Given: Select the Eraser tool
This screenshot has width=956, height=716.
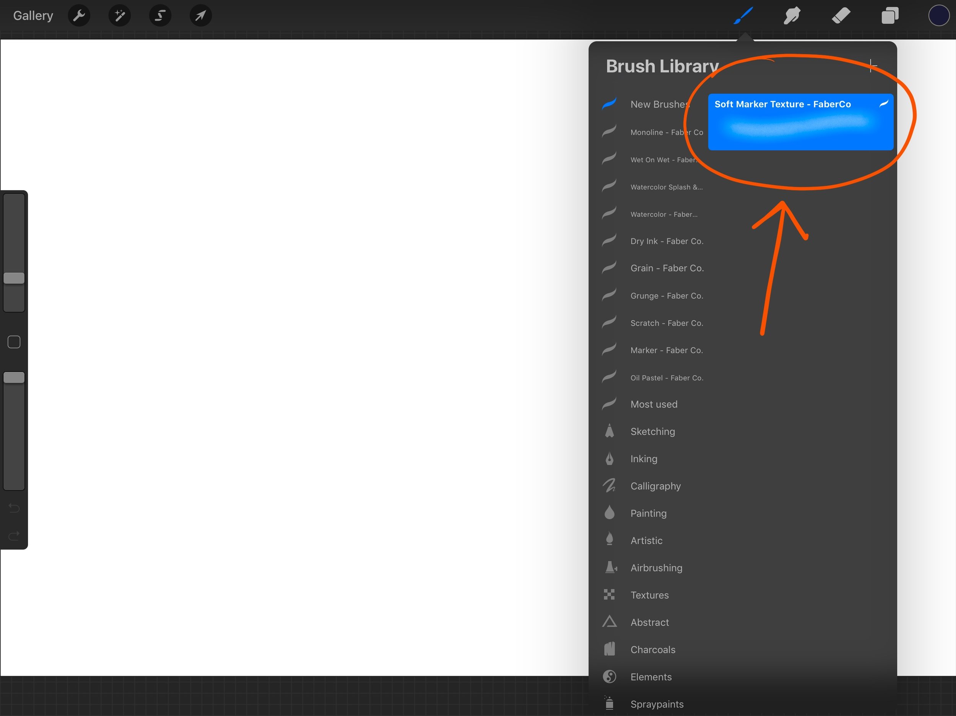Looking at the screenshot, I should (841, 16).
